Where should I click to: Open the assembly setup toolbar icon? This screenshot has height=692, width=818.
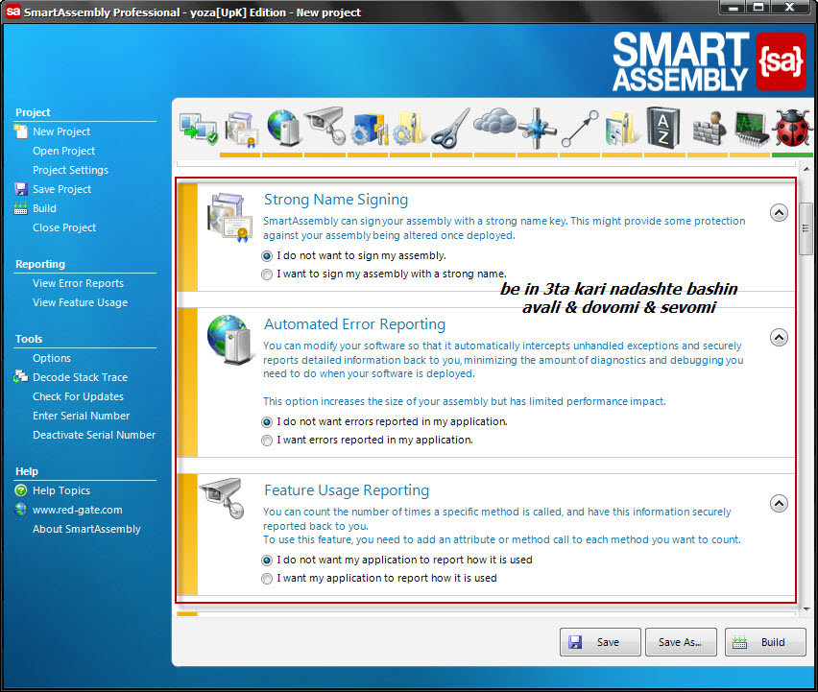click(x=198, y=129)
